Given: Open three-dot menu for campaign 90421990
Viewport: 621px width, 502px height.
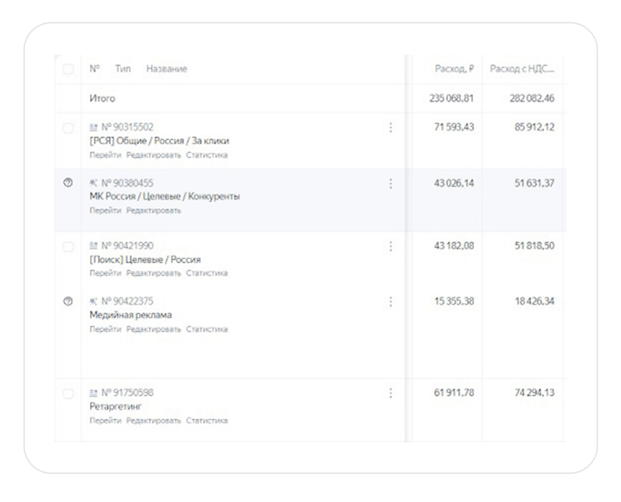Looking at the screenshot, I should coord(391,246).
